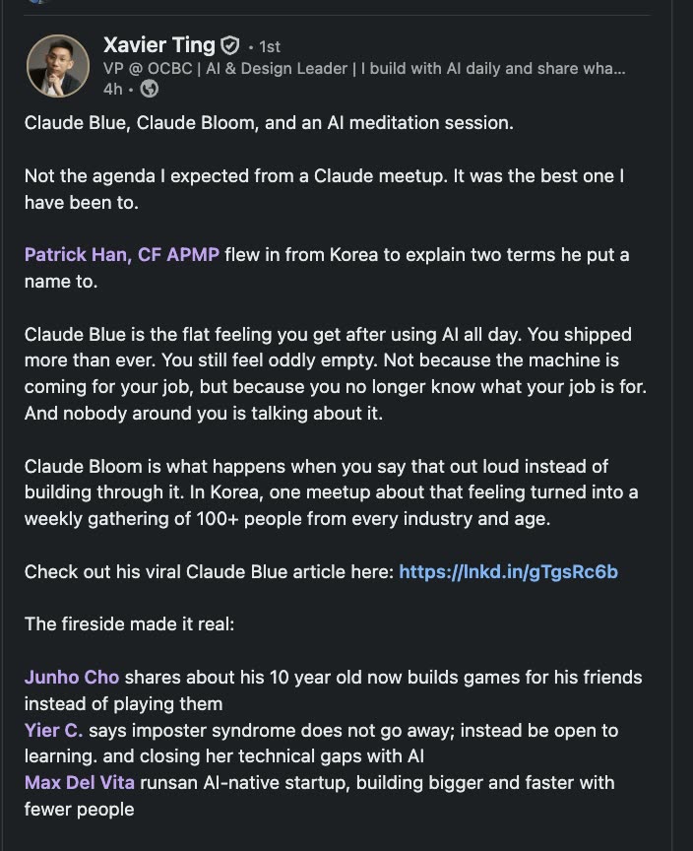Open Junho Cho's tagged profile
Viewport: 693px width, 851px height.
[72, 678]
